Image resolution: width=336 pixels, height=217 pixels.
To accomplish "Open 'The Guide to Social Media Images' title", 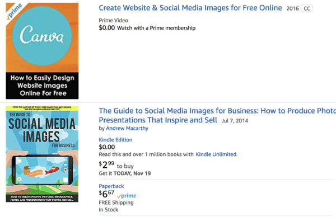I will [x=217, y=115].
